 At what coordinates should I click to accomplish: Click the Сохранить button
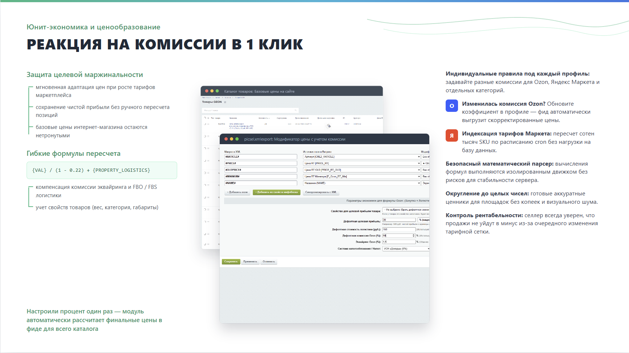point(231,261)
